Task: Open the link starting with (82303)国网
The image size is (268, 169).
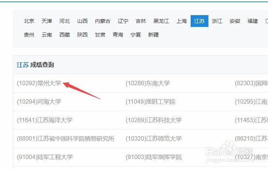Action: (251, 83)
